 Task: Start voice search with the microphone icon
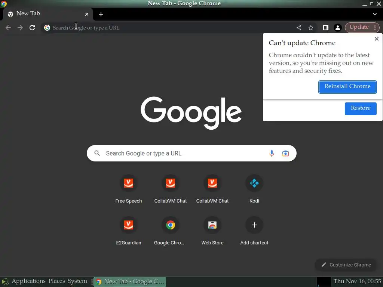coord(272,153)
